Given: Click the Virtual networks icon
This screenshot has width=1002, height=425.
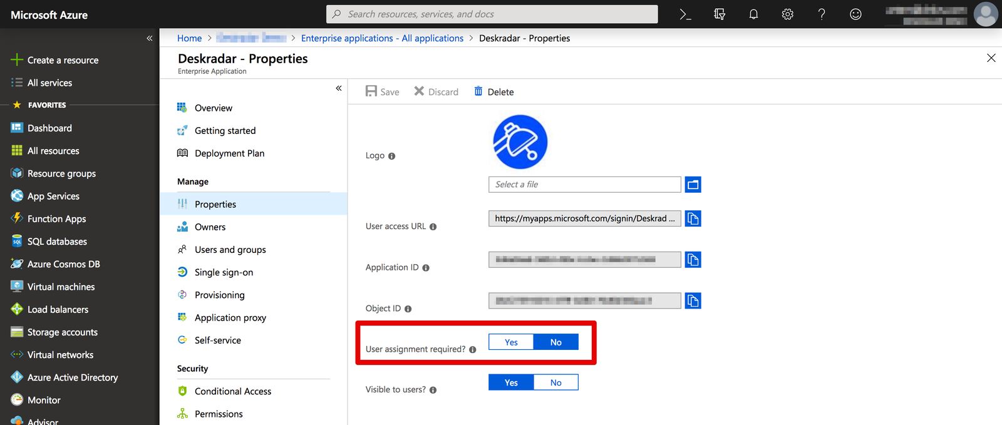Looking at the screenshot, I should pyautogui.click(x=17, y=354).
